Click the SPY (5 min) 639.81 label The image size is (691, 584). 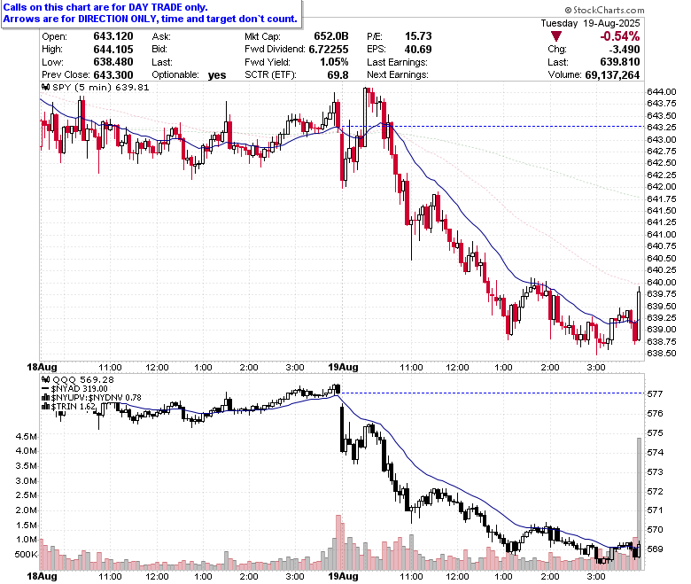point(101,87)
